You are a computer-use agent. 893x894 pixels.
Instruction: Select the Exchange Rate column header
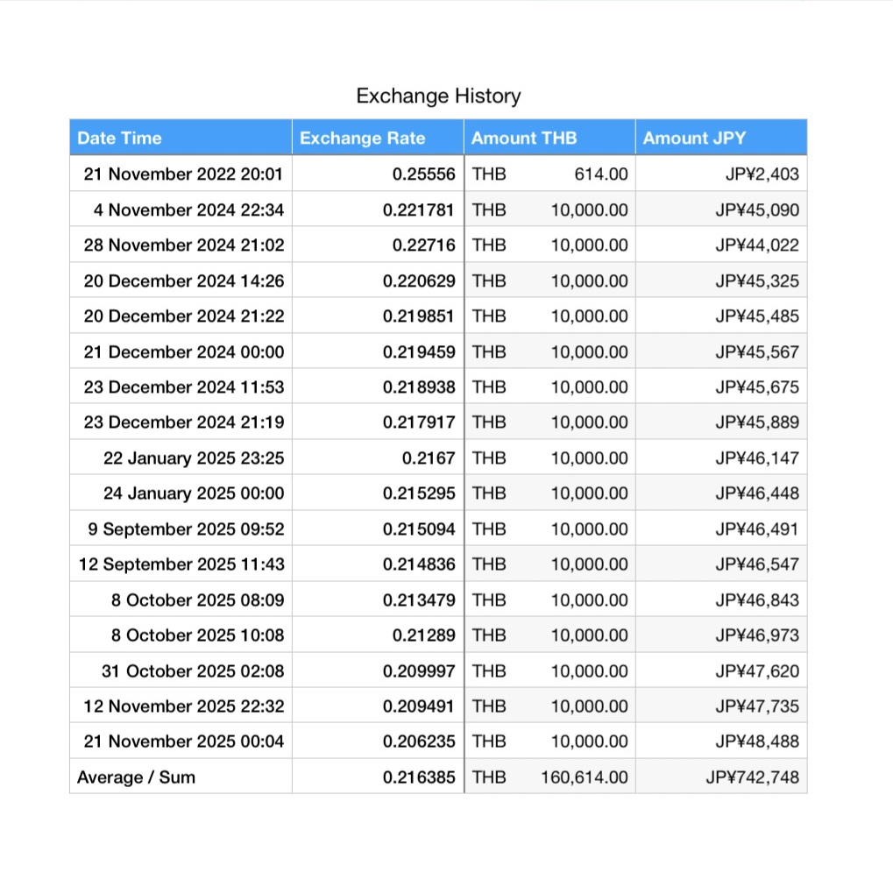378,138
